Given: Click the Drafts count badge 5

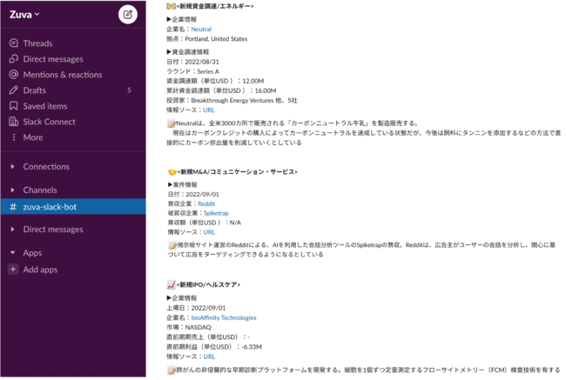Looking at the screenshot, I should tap(129, 90).
